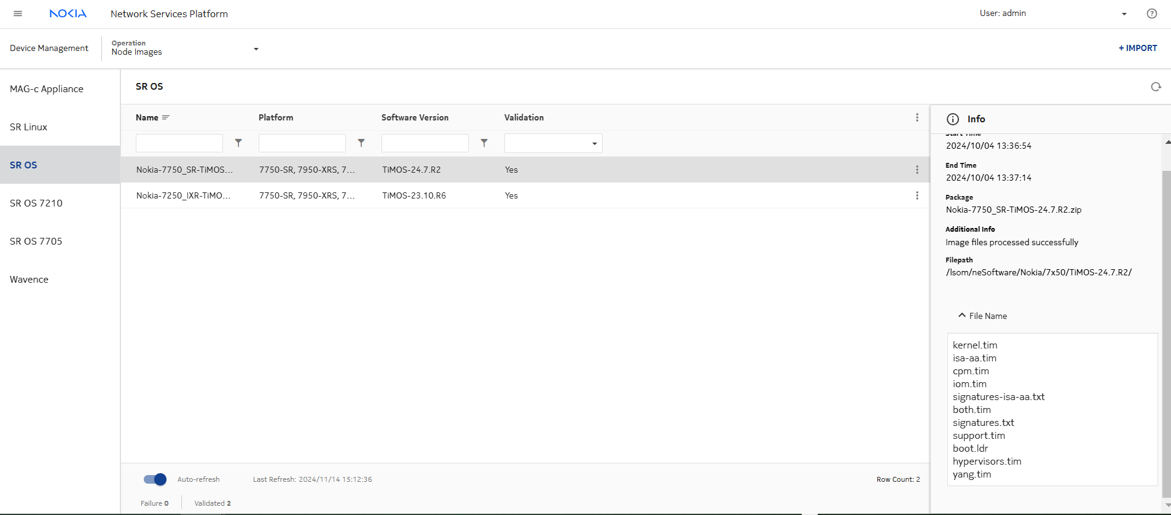
Task: Click the filter icon for Platform column
Action: point(361,143)
